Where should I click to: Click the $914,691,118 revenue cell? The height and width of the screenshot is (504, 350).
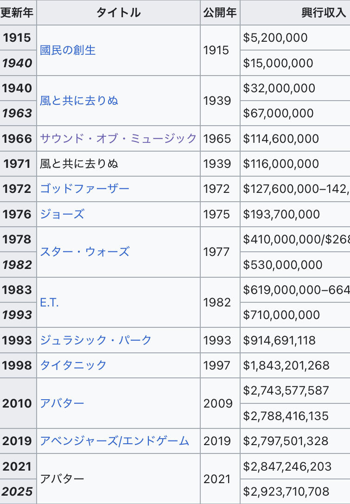point(295,340)
